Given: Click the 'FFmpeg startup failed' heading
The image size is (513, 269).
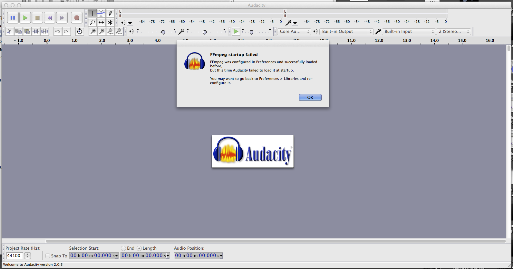Looking at the screenshot, I should tap(234, 54).
